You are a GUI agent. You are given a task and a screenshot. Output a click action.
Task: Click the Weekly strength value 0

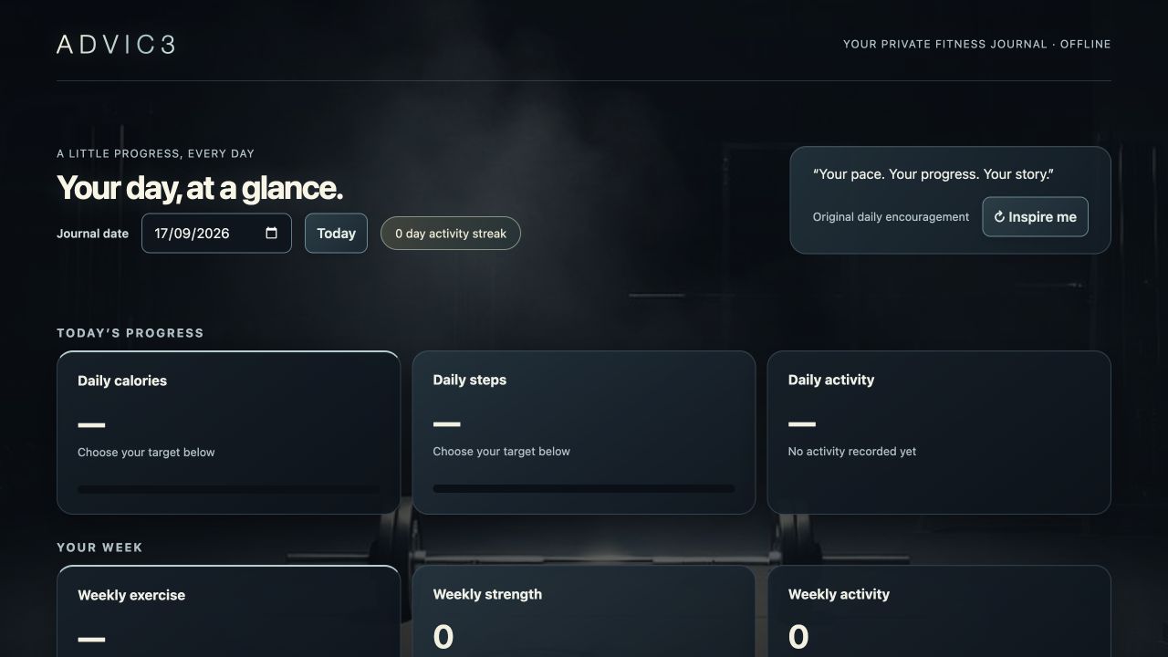point(443,636)
